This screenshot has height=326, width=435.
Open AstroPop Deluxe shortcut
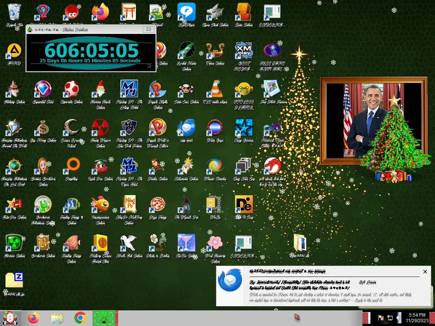coord(14,205)
